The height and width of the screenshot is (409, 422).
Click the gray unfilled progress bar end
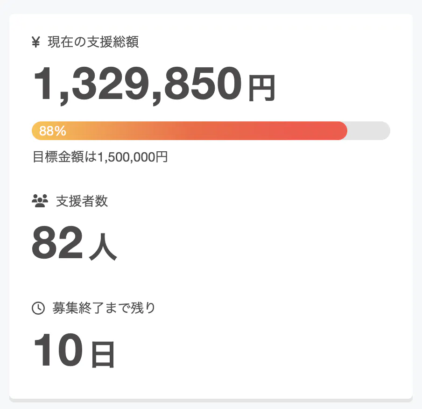(371, 131)
